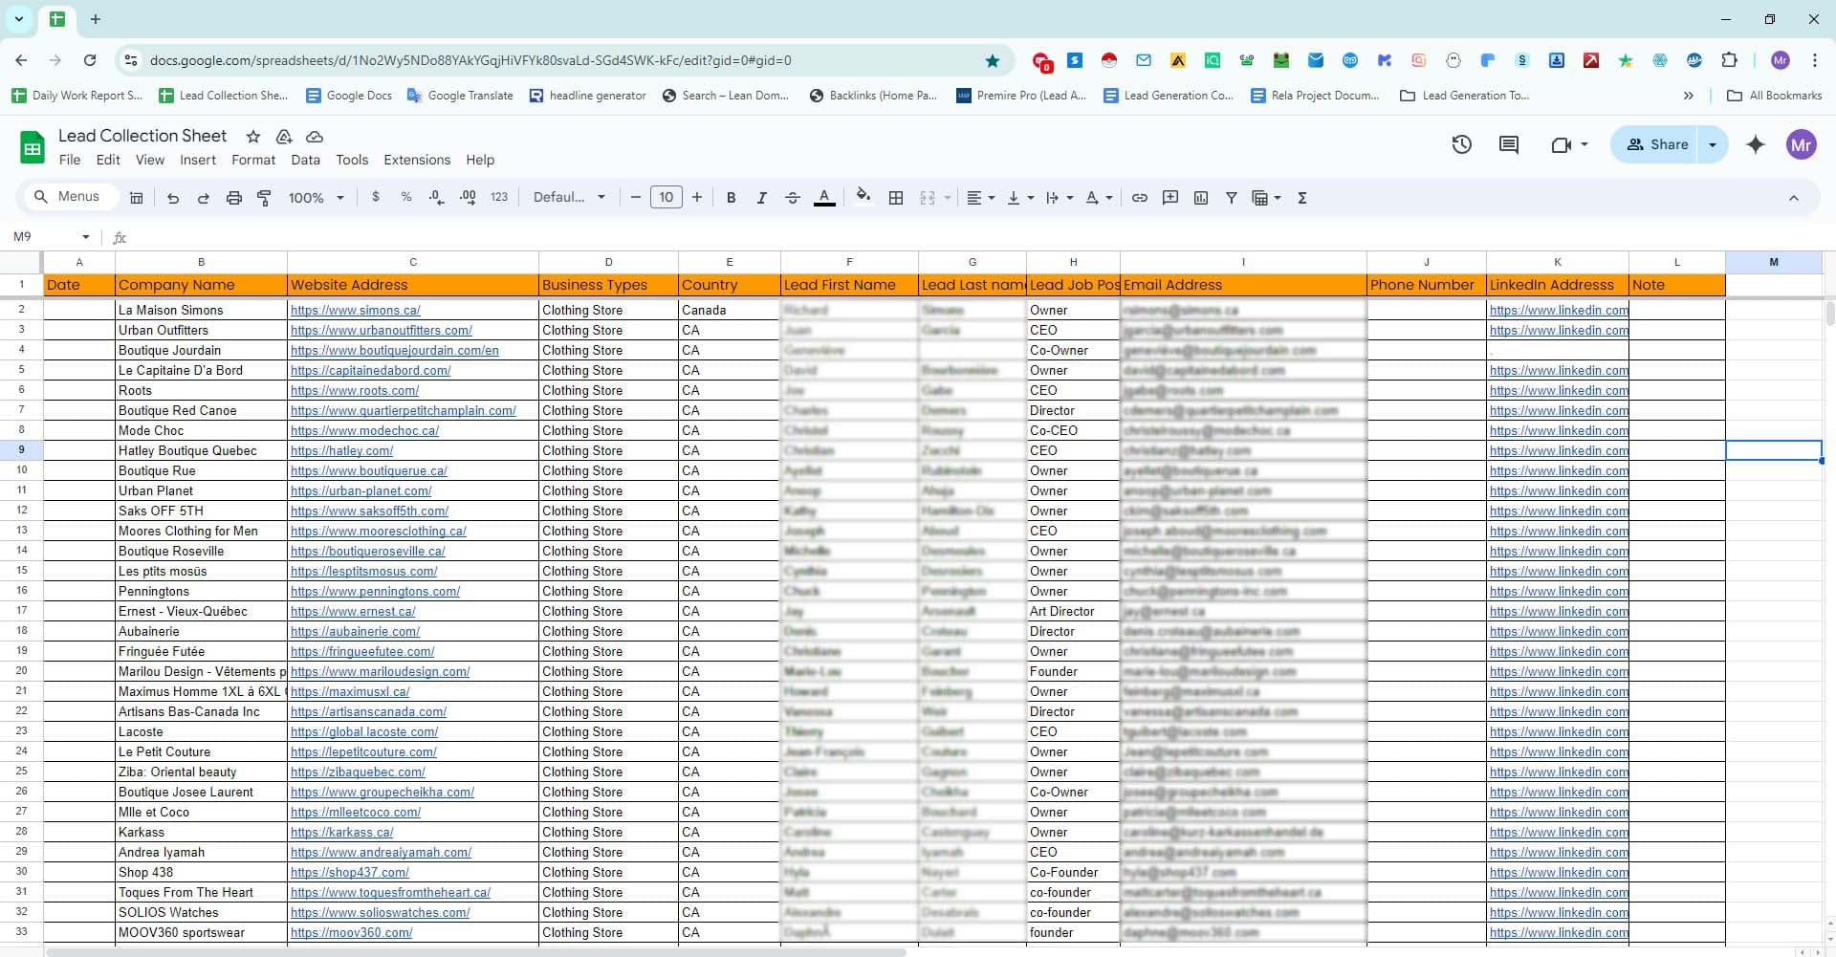Open hatley.com website link
Screen dimensions: 1836x957
341,450
